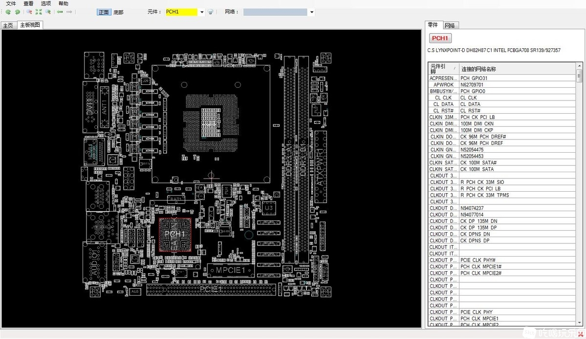Select the BMBUSY#/... pin cell

tap(444, 91)
